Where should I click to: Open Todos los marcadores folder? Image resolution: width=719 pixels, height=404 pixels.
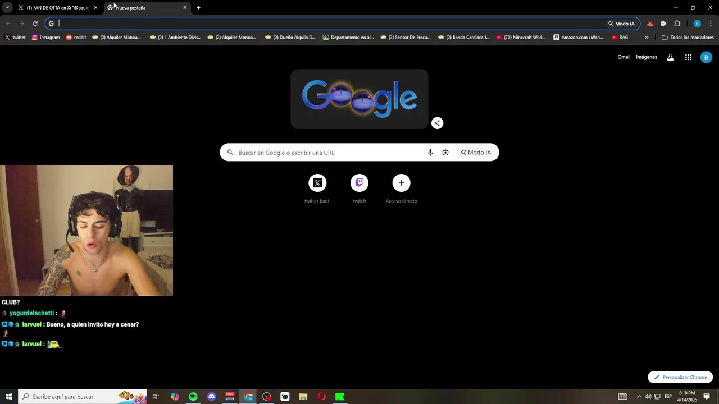[688, 38]
